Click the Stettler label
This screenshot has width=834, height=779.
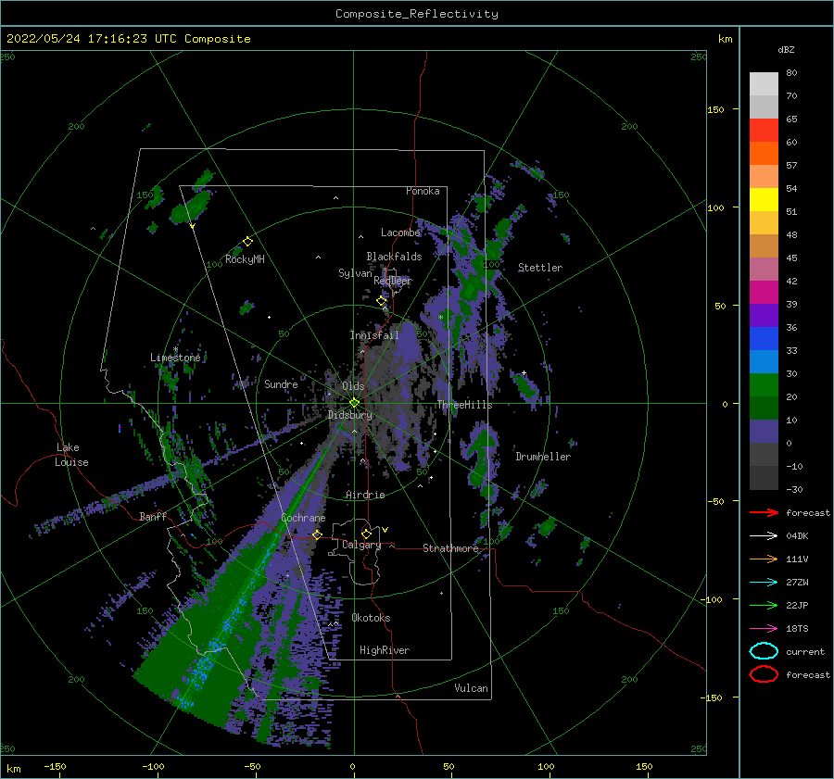540,268
